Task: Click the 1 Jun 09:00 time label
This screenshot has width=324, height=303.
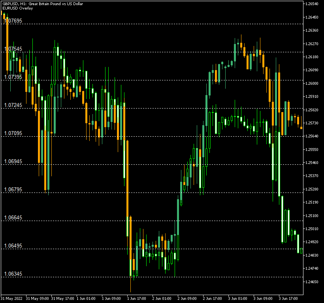Action: (112, 298)
